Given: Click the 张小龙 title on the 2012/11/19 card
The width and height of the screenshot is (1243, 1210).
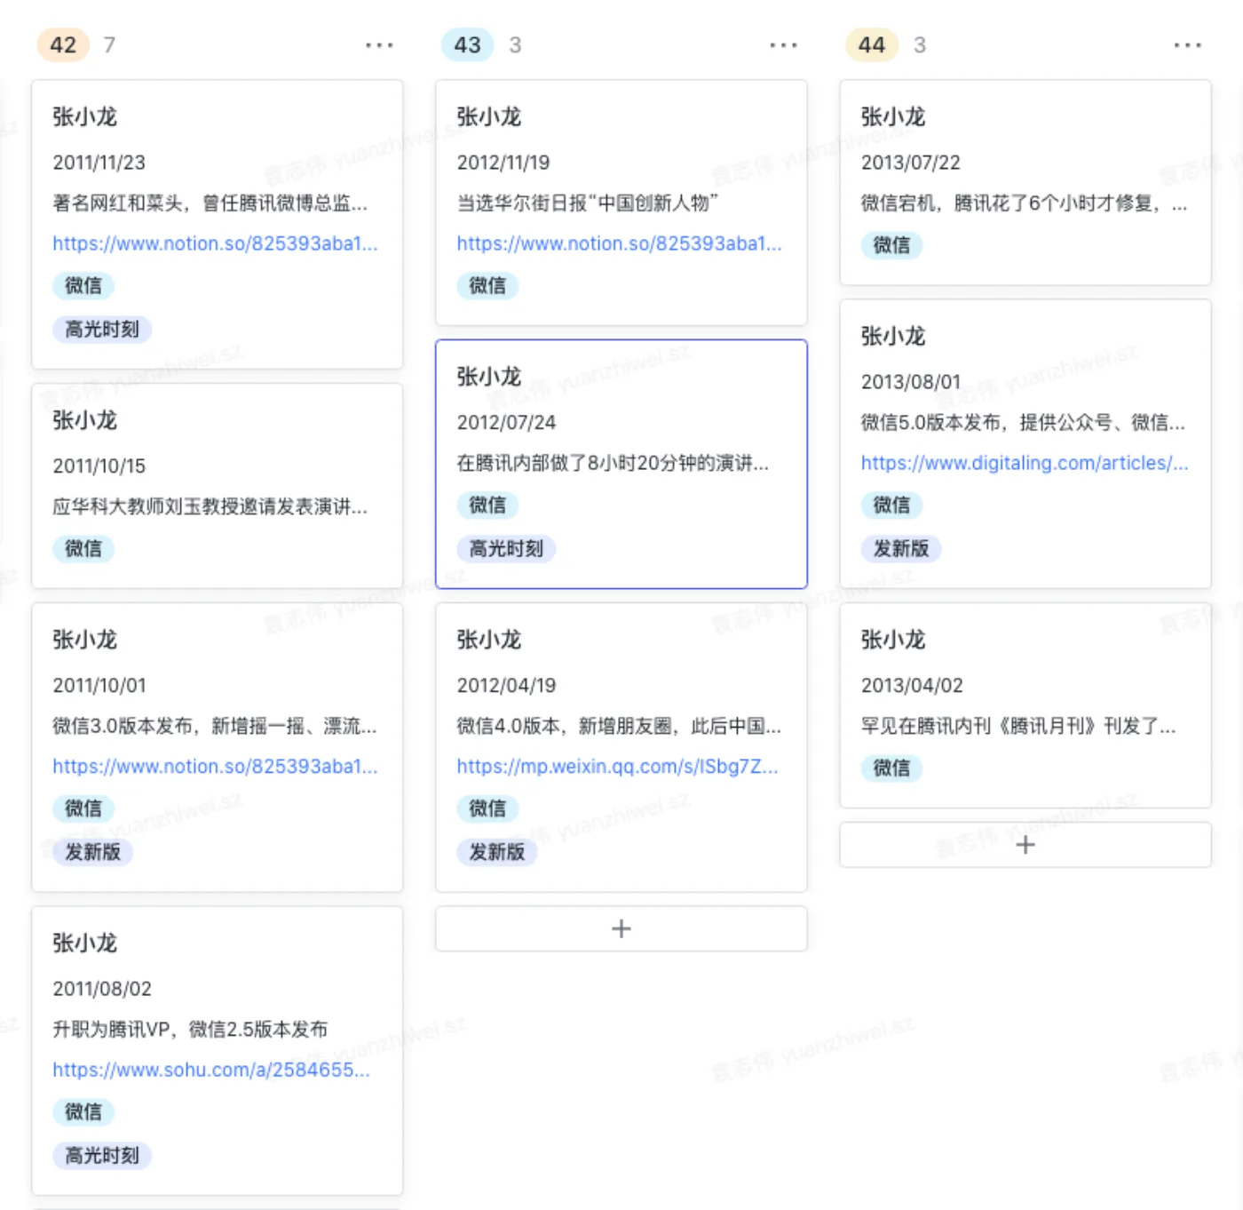Looking at the screenshot, I should 488,117.
